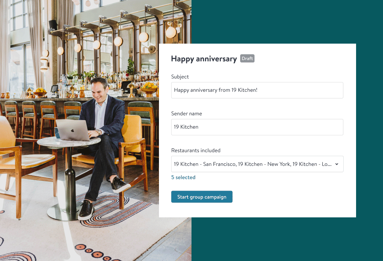Click the dropdown chevron arrow icon
This screenshot has height=261, width=383.
[337, 164]
